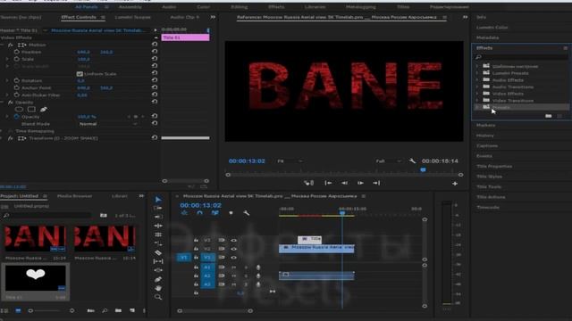Screen dimensions: 572x321
Task: Toggle the Motion fx effect on or off
Action: tap(10, 45)
